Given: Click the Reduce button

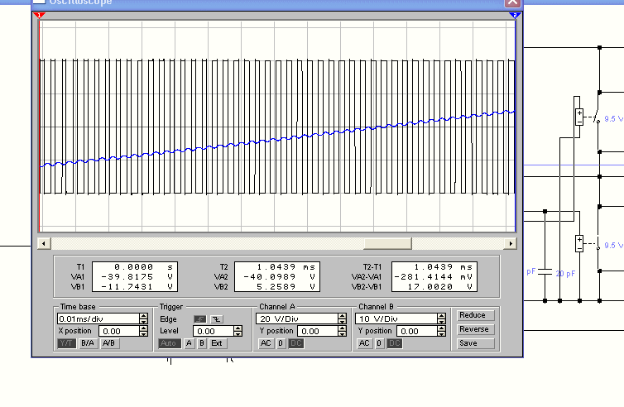Looking at the screenshot, I should (x=476, y=315).
